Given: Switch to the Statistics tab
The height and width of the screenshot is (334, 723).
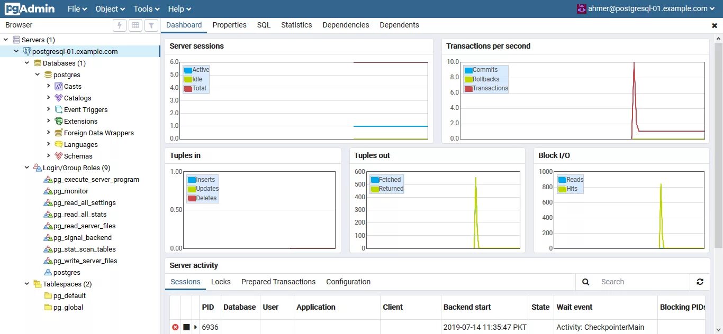Looking at the screenshot, I should click(x=296, y=25).
